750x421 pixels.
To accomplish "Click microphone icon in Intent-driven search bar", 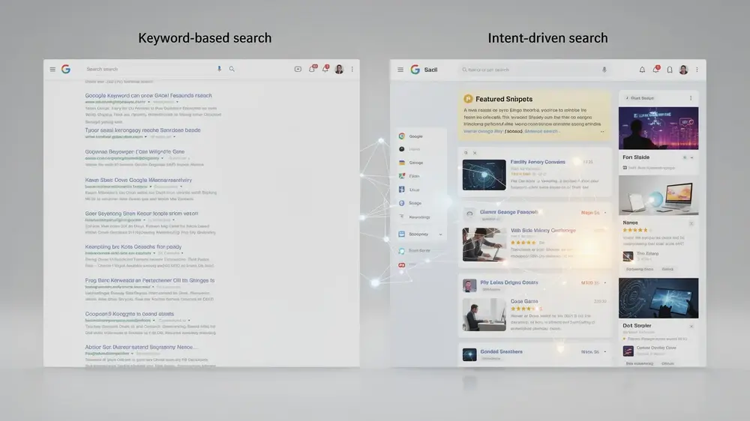I will coord(604,70).
